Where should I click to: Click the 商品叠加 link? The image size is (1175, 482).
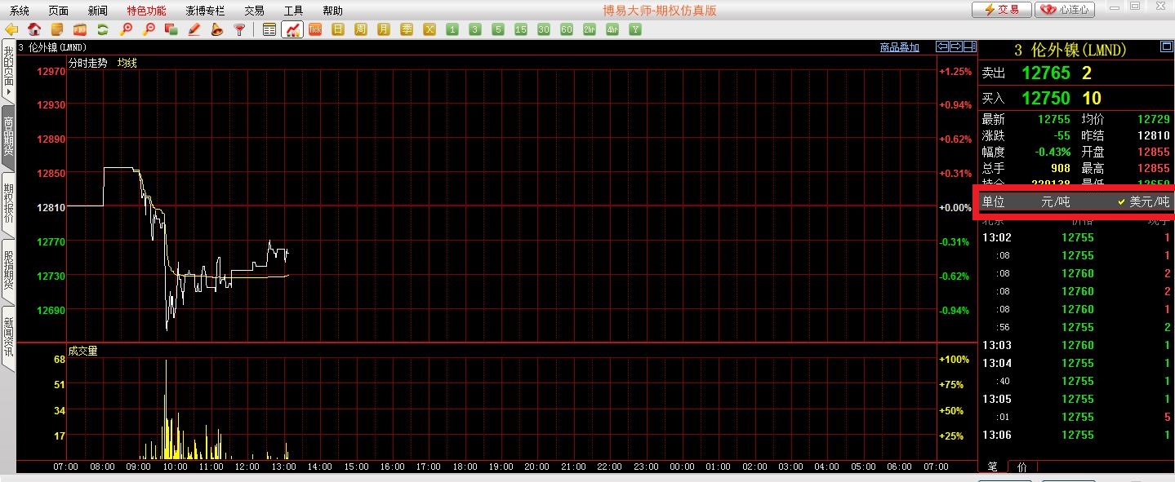(899, 47)
